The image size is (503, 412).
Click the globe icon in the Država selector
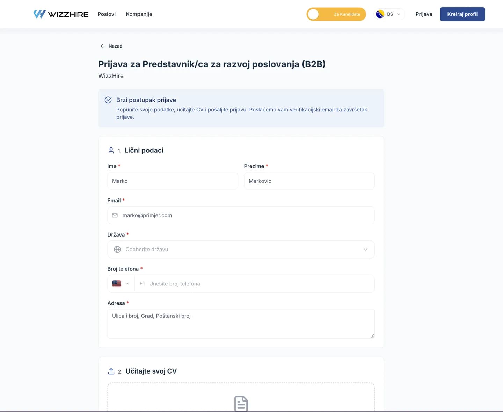coord(117,250)
